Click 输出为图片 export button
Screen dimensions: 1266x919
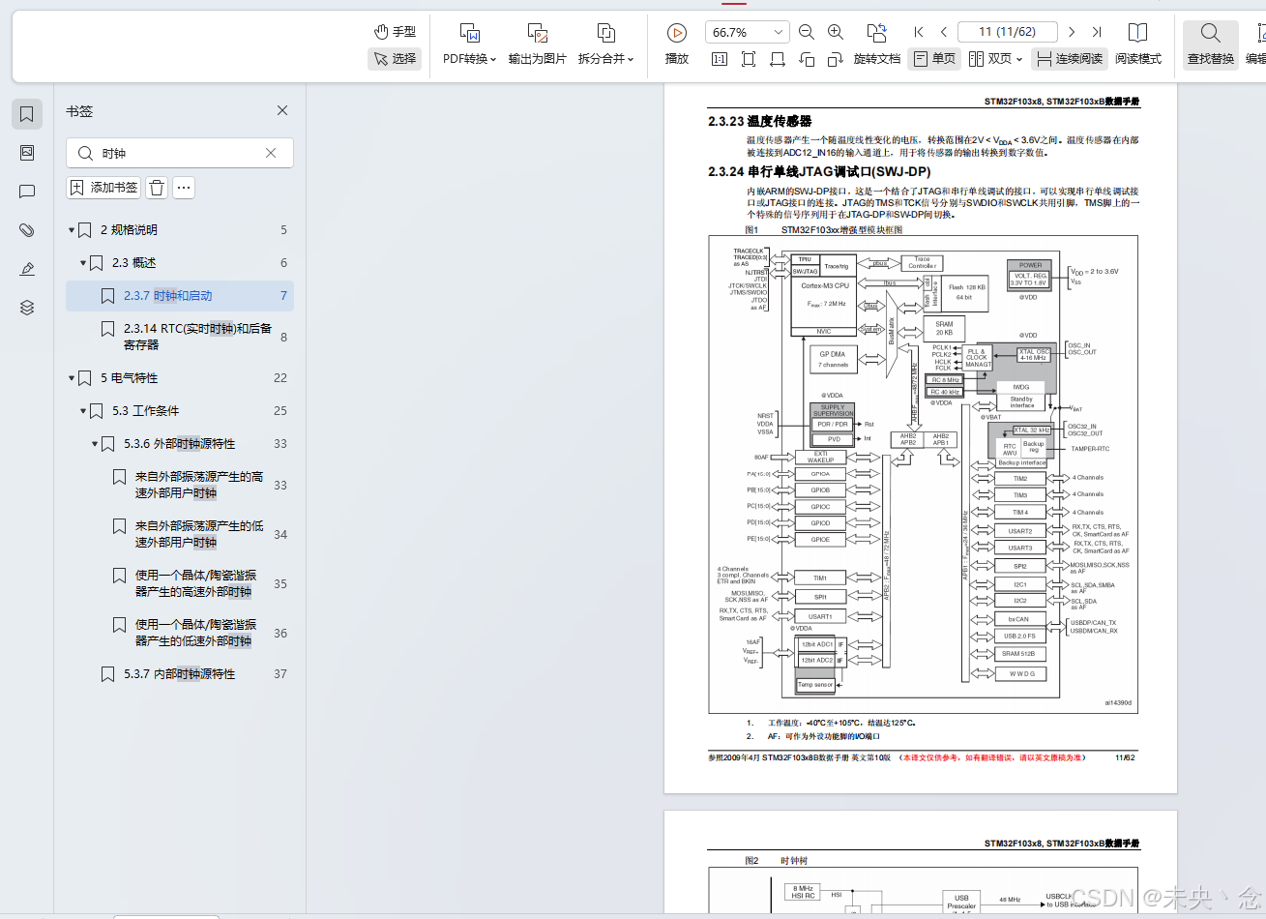click(538, 44)
